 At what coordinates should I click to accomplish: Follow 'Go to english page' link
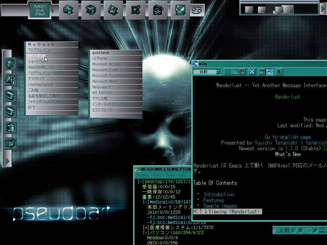click(288, 137)
